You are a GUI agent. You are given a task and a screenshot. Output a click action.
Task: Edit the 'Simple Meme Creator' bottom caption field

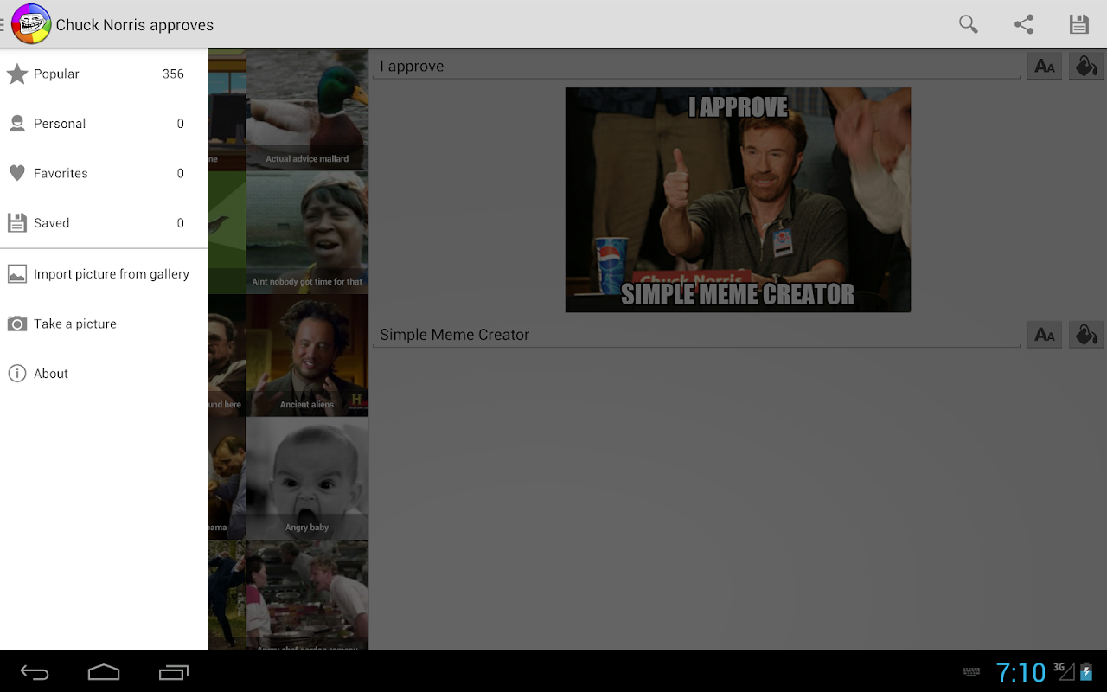[696, 335]
